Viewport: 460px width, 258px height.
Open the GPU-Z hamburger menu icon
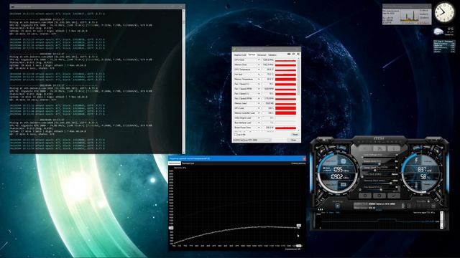point(298,54)
